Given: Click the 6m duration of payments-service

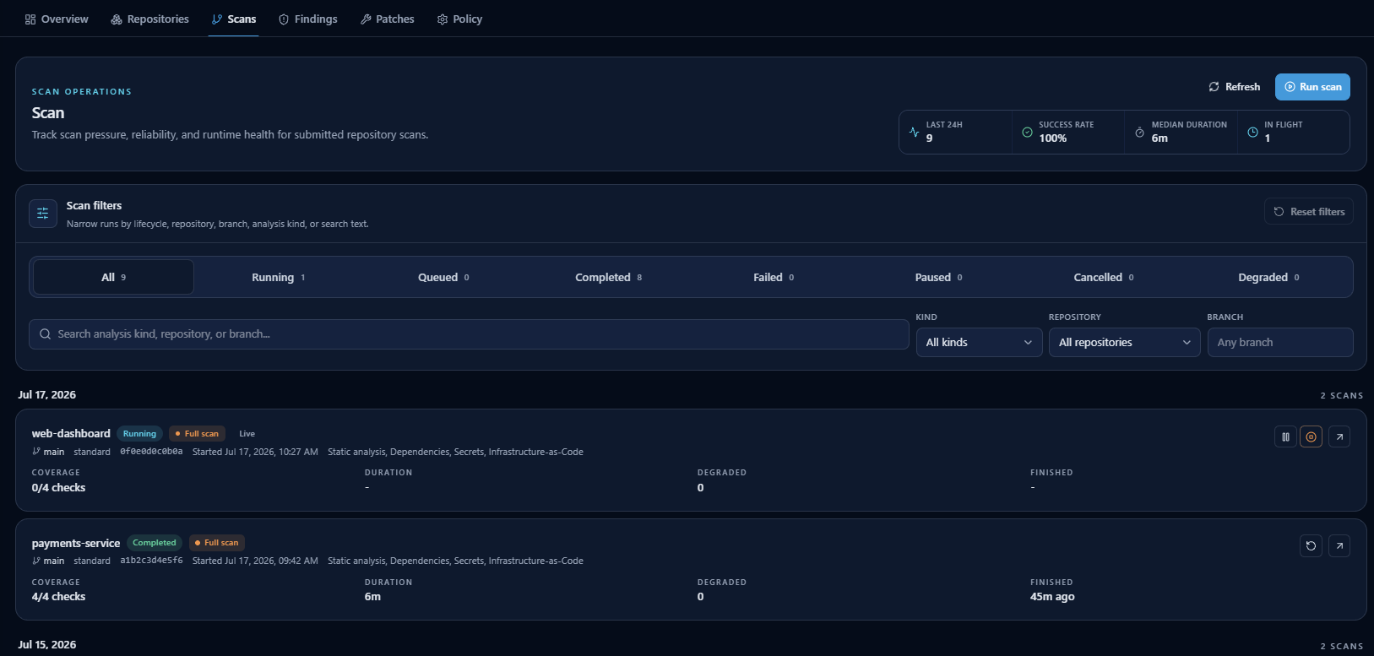Looking at the screenshot, I should (372, 596).
